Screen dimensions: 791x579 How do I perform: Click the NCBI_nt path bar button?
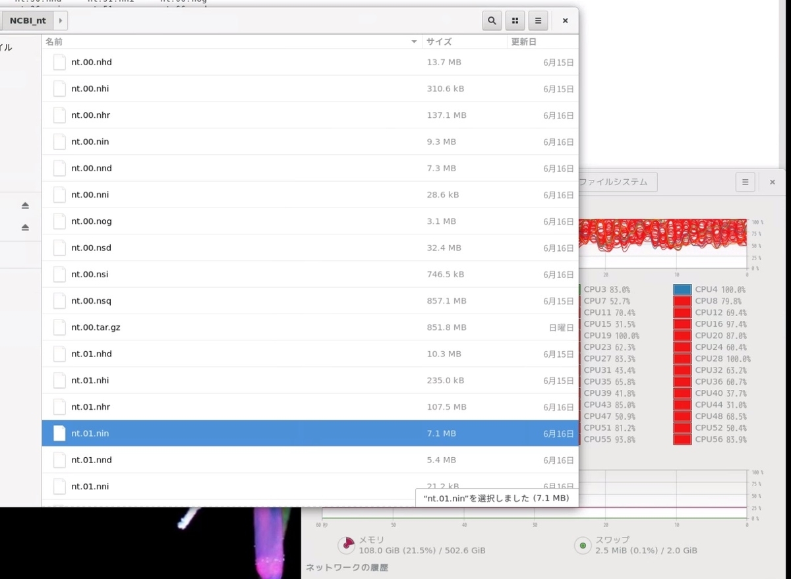28,20
